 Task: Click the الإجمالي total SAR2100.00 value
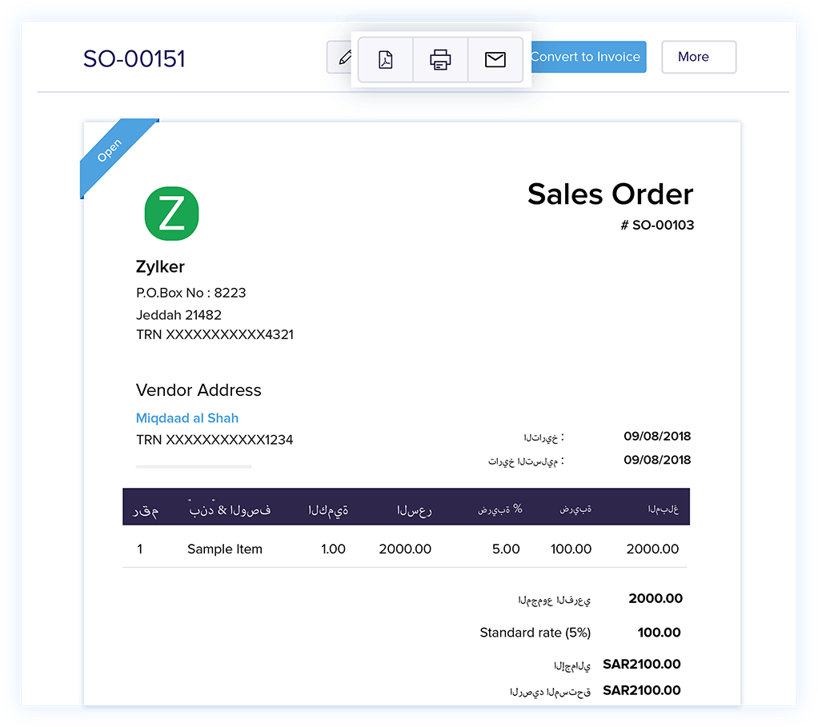click(x=642, y=664)
